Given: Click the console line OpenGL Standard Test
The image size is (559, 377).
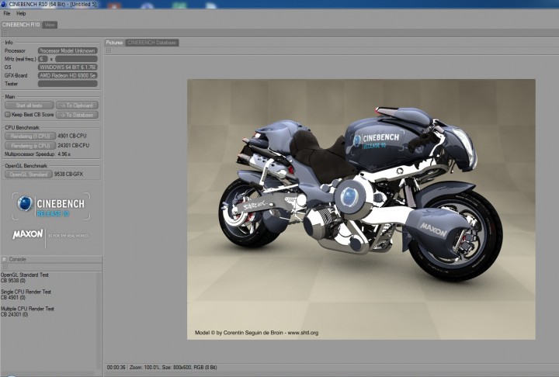Looking at the screenshot, I should tap(25, 275).
